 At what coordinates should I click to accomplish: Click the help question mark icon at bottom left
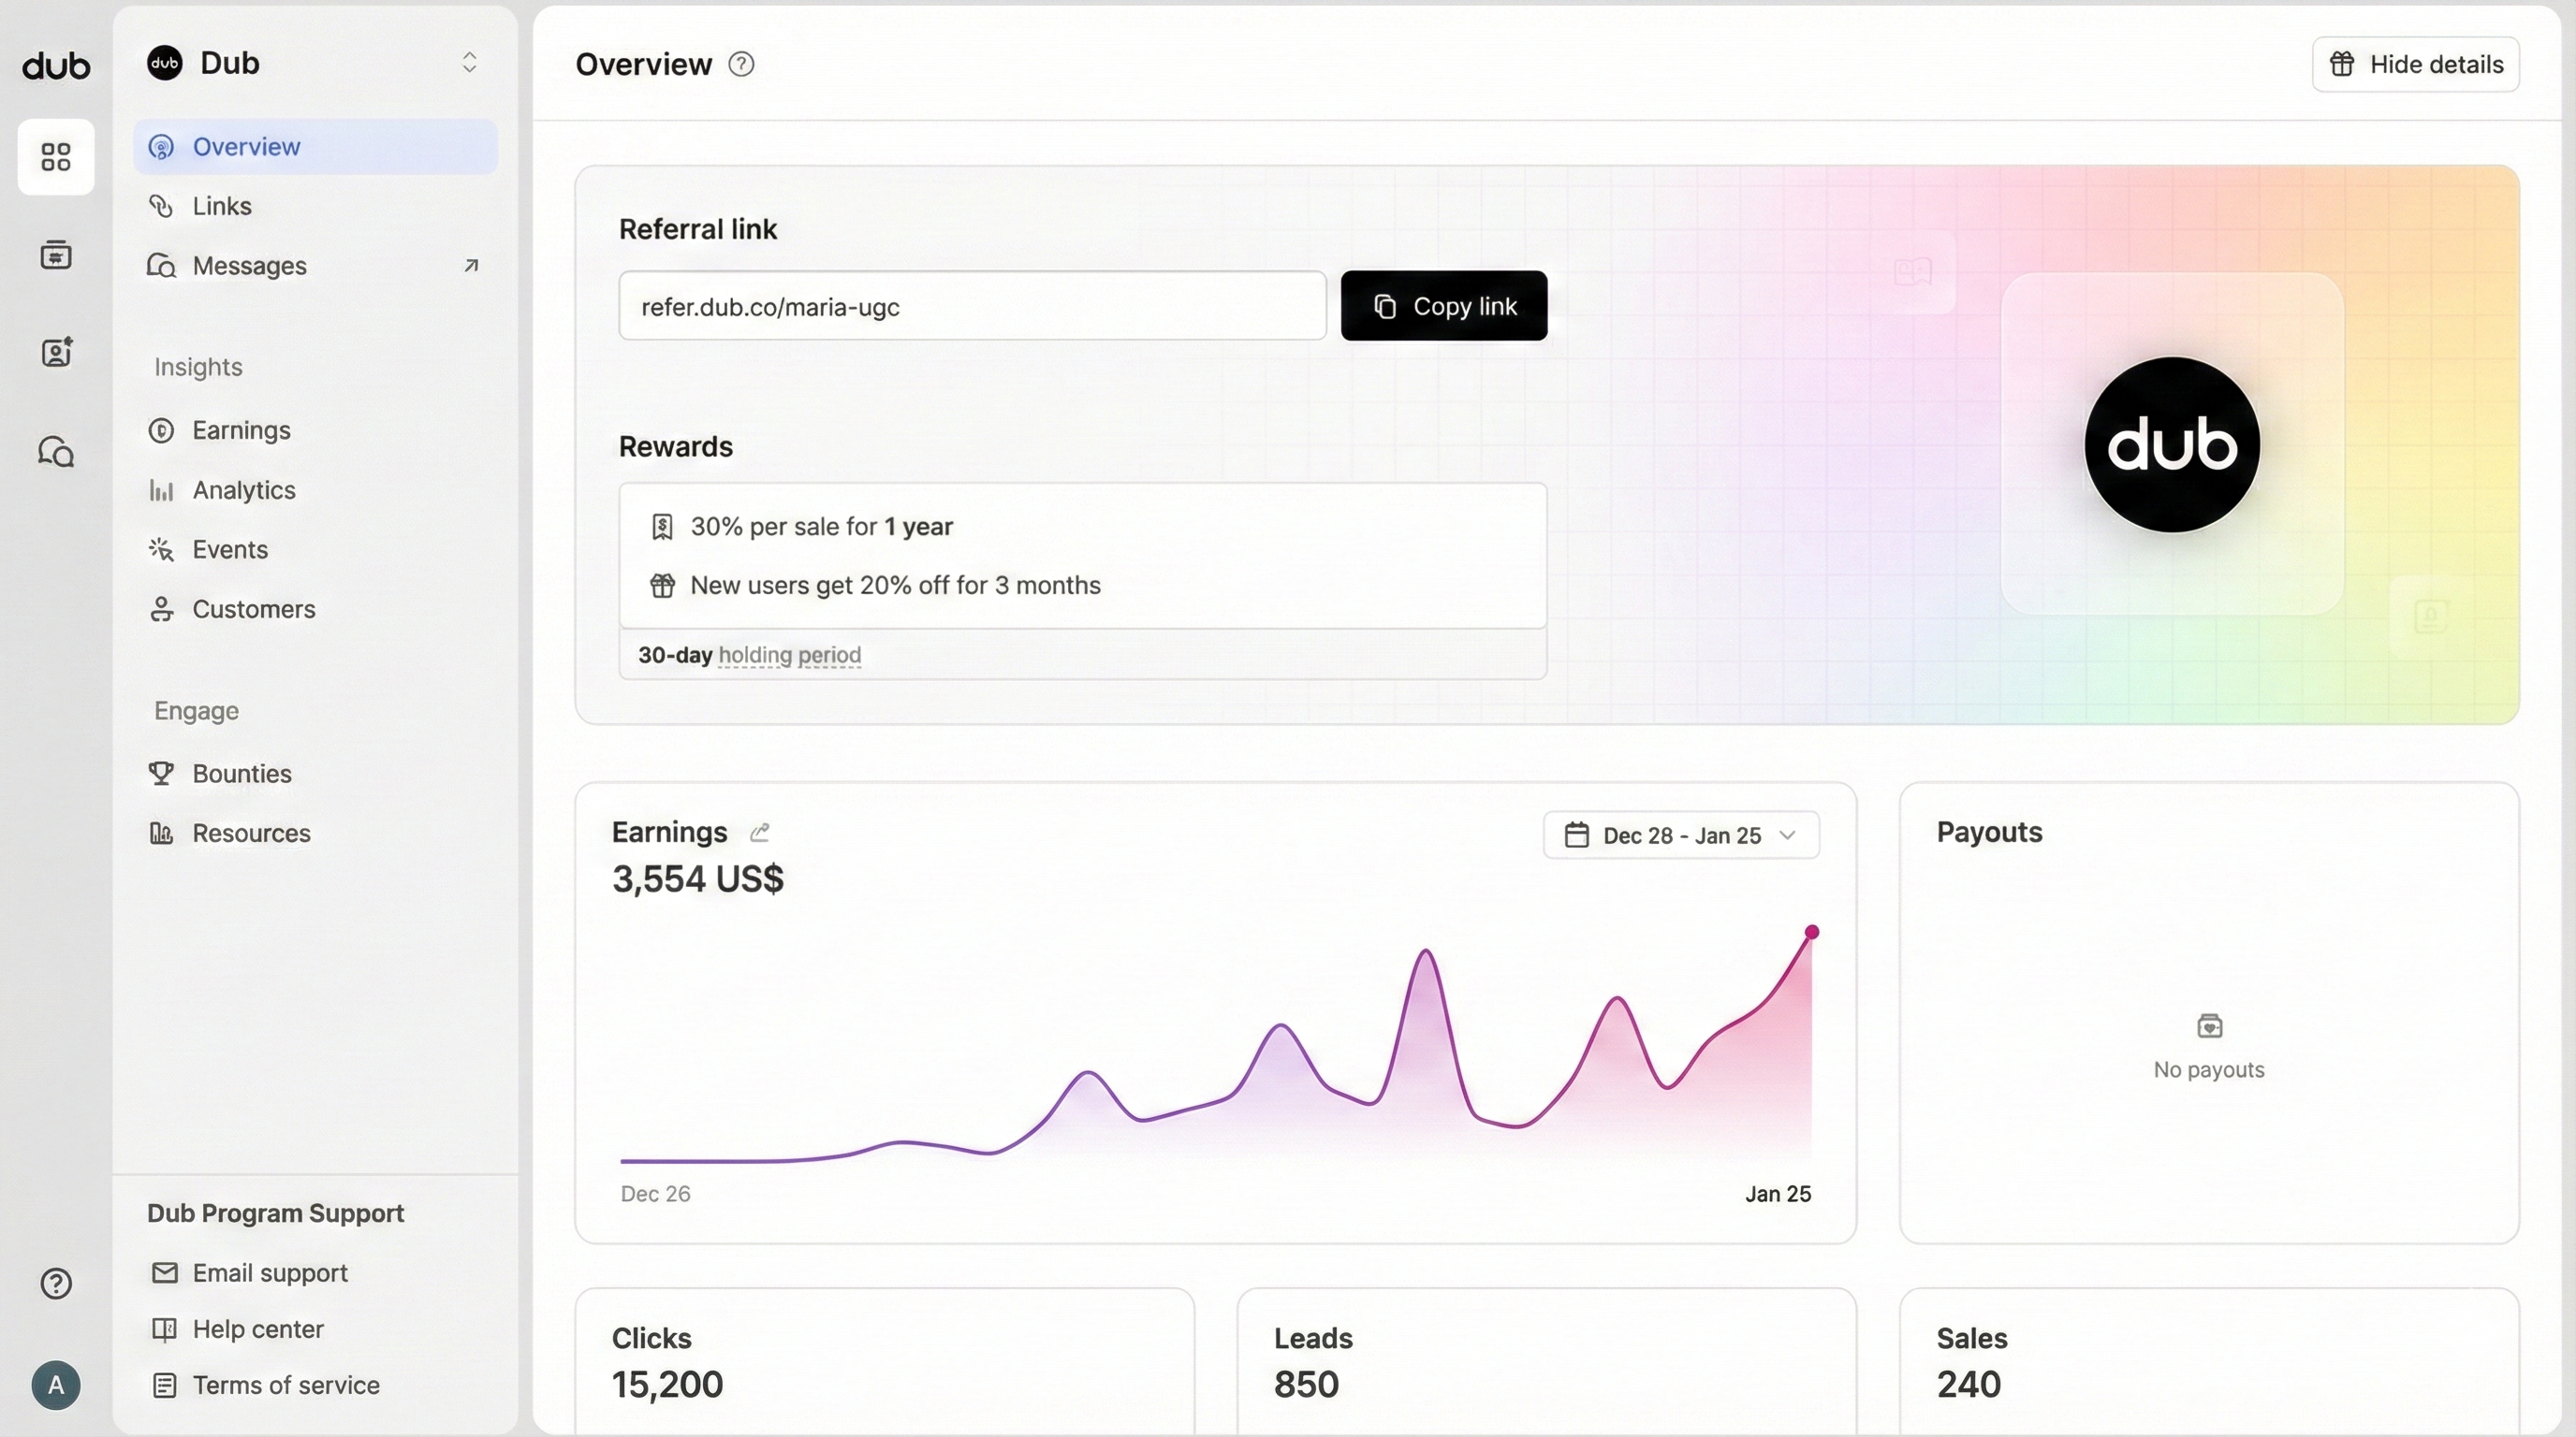tap(56, 1284)
